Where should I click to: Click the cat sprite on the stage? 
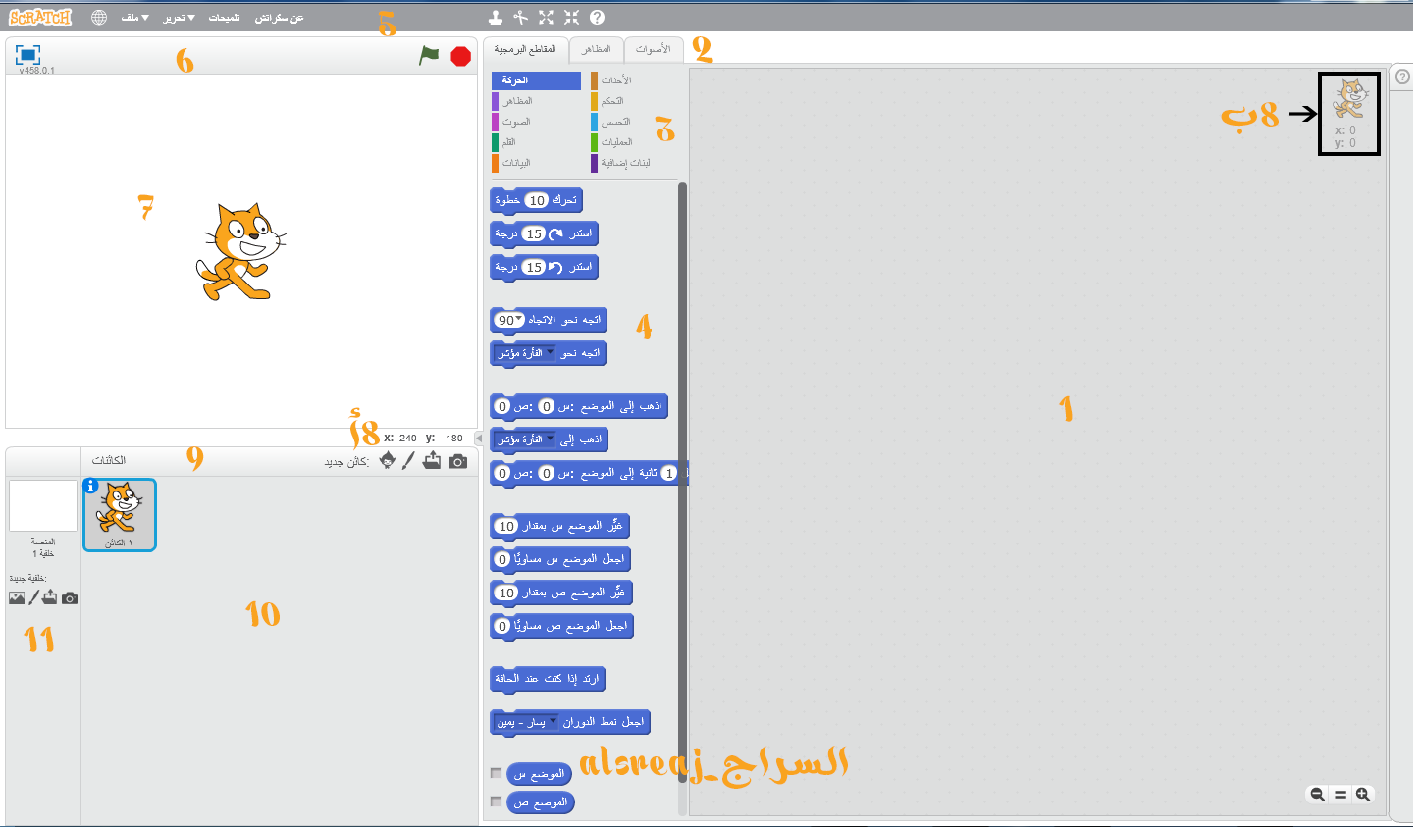(241, 251)
